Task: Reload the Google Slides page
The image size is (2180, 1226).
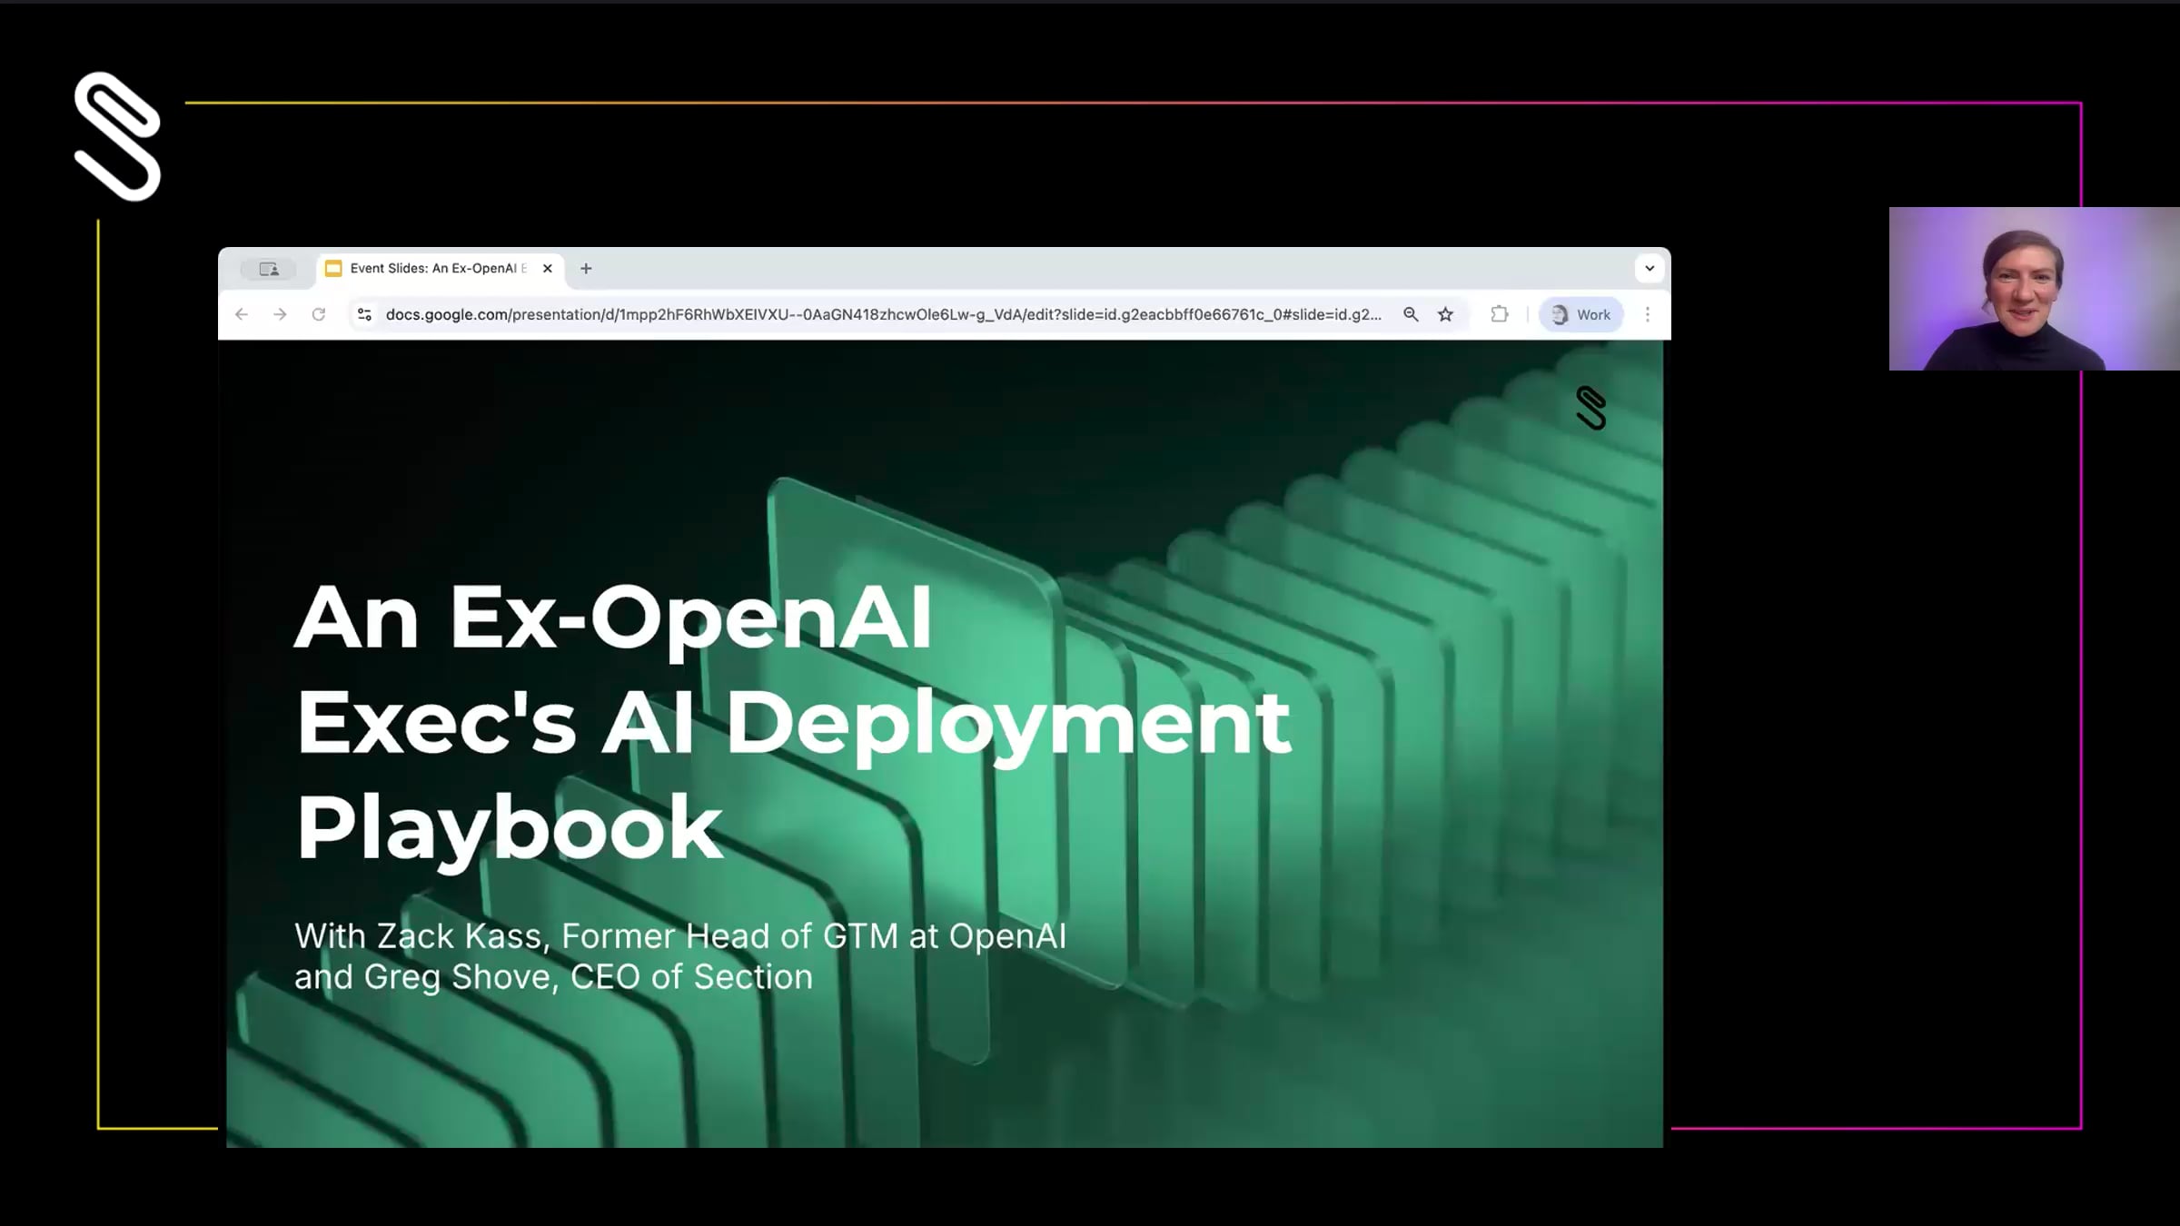Action: [x=319, y=314]
